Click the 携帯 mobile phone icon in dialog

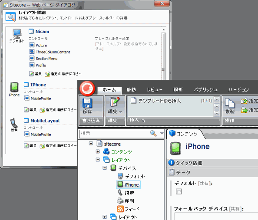14,123
